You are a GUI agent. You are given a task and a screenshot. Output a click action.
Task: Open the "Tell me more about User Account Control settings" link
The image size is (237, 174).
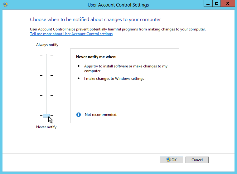(x=71, y=34)
